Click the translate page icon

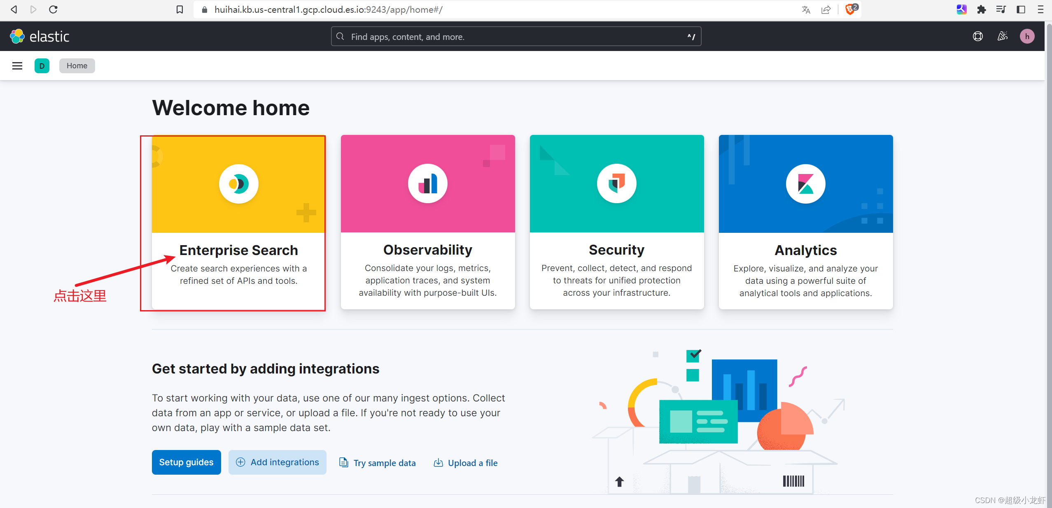point(806,9)
